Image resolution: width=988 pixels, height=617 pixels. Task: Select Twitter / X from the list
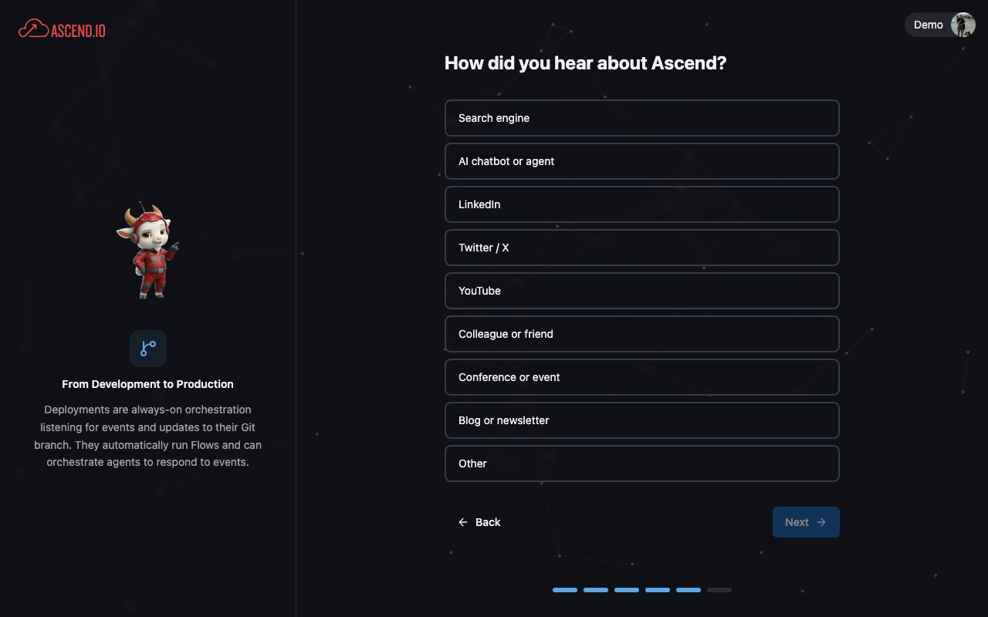pos(642,248)
